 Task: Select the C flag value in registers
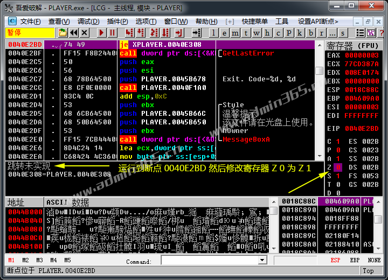(338, 142)
